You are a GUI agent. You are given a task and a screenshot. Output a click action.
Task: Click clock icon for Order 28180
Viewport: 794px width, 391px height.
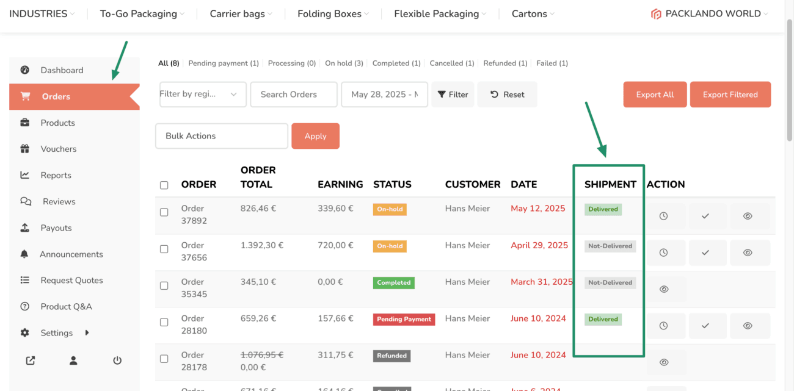coord(664,326)
